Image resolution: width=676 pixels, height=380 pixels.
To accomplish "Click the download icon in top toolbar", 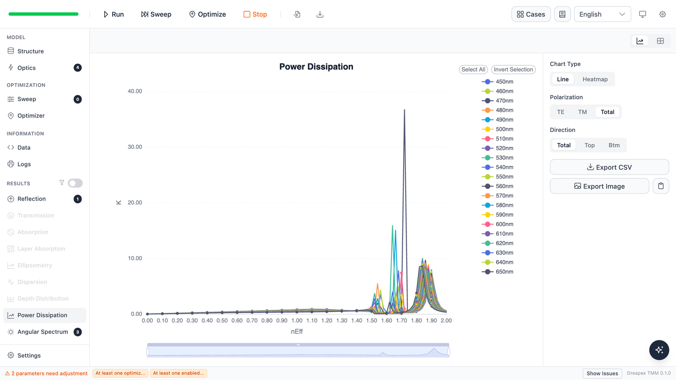I will tap(320, 14).
